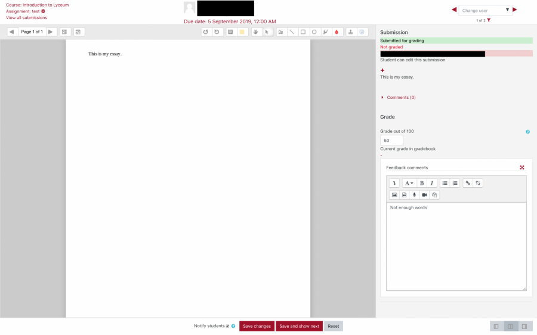
Task: Open the View all submissions link
Action: point(26,18)
